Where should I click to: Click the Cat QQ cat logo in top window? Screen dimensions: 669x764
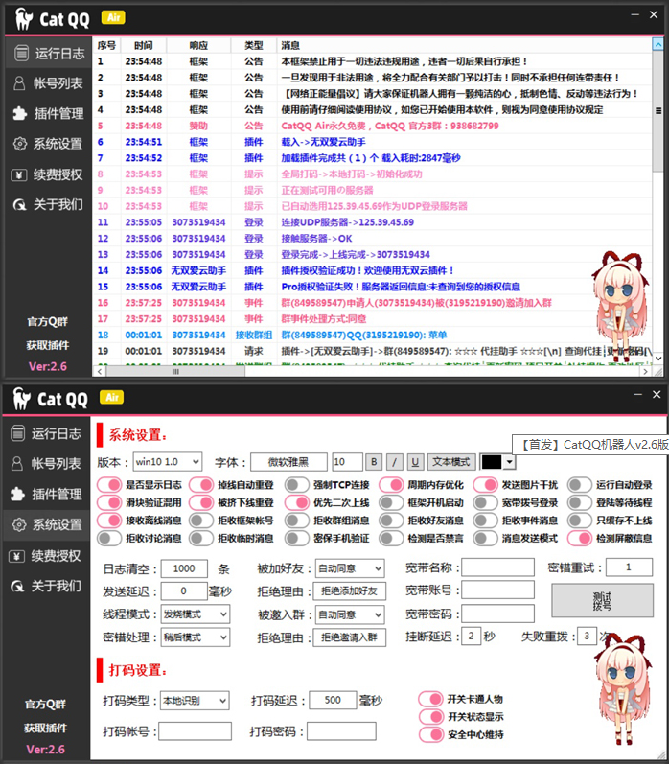[x=23, y=19]
